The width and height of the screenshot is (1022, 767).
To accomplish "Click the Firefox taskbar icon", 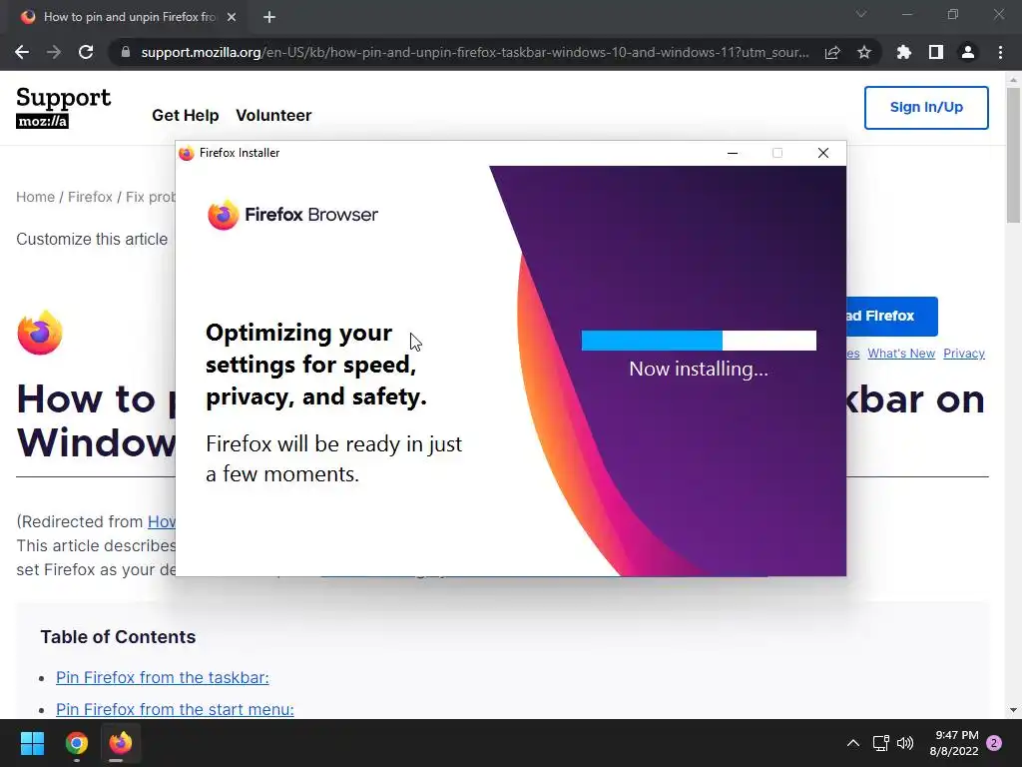I will click(x=121, y=743).
